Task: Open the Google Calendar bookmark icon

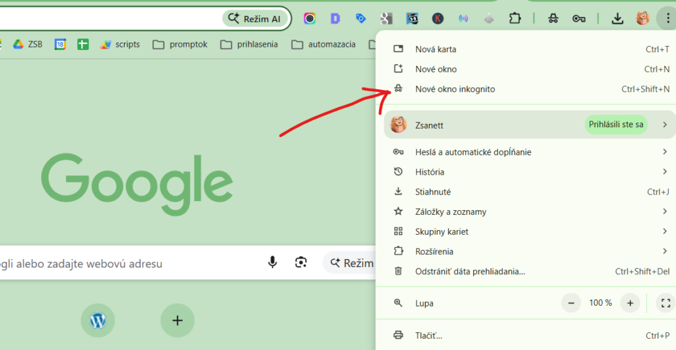Action: 60,44
